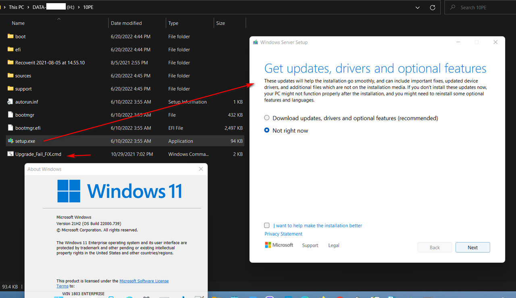Expand the This PC breadcrumb chevron
Screen dimensions: 516x298
click(x=29, y=7)
